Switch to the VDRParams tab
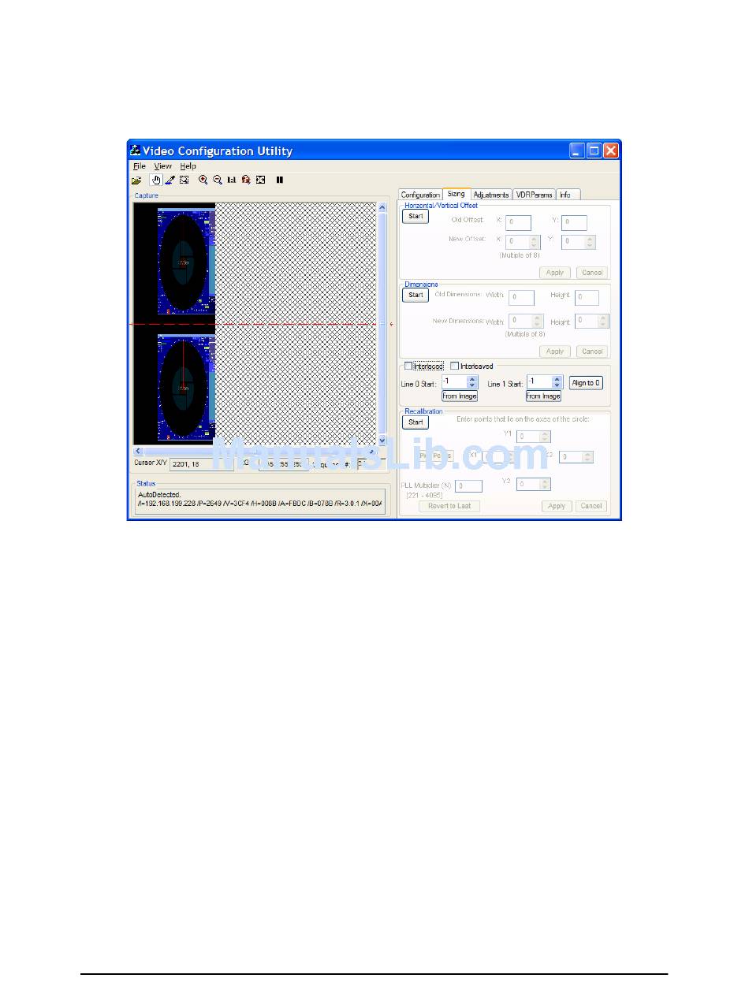The width and height of the screenshot is (749, 993). click(x=535, y=195)
